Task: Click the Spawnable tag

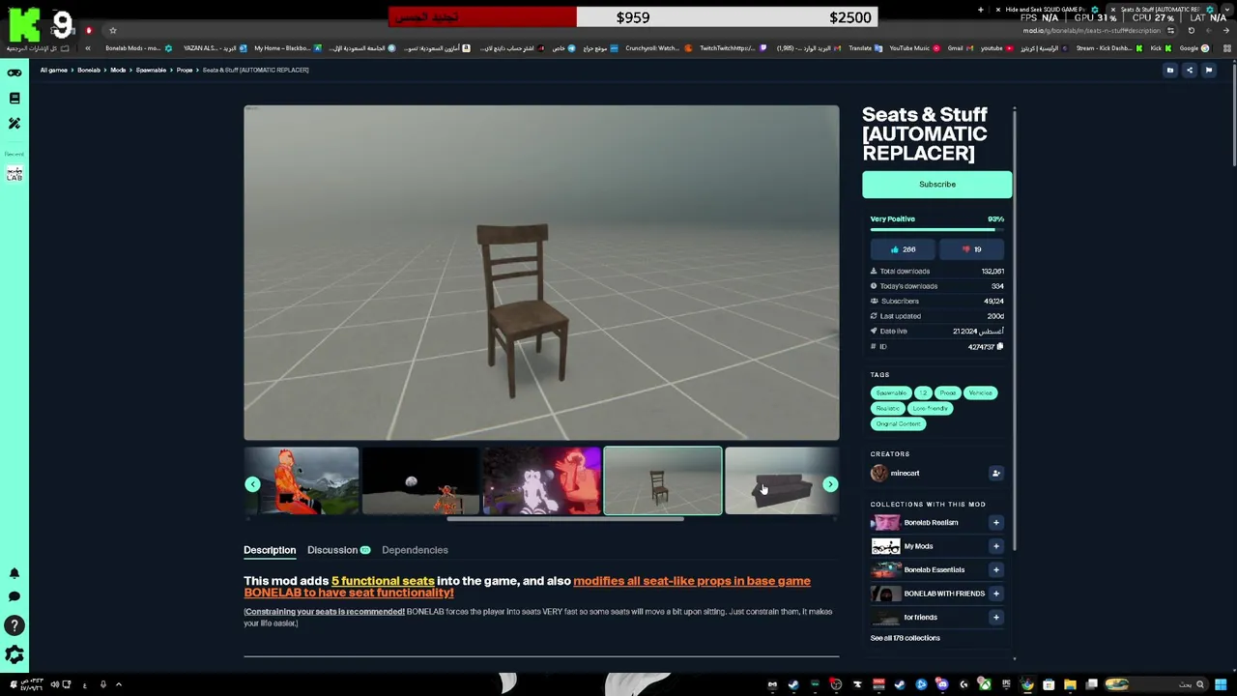Action: 891,392
